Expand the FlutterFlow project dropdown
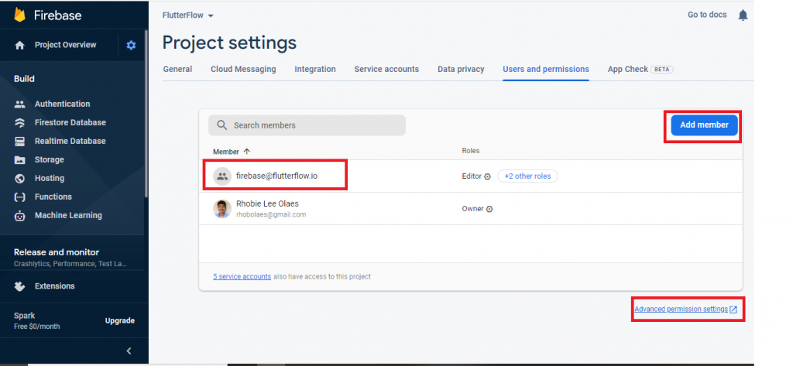The width and height of the screenshot is (793, 366). (x=187, y=15)
